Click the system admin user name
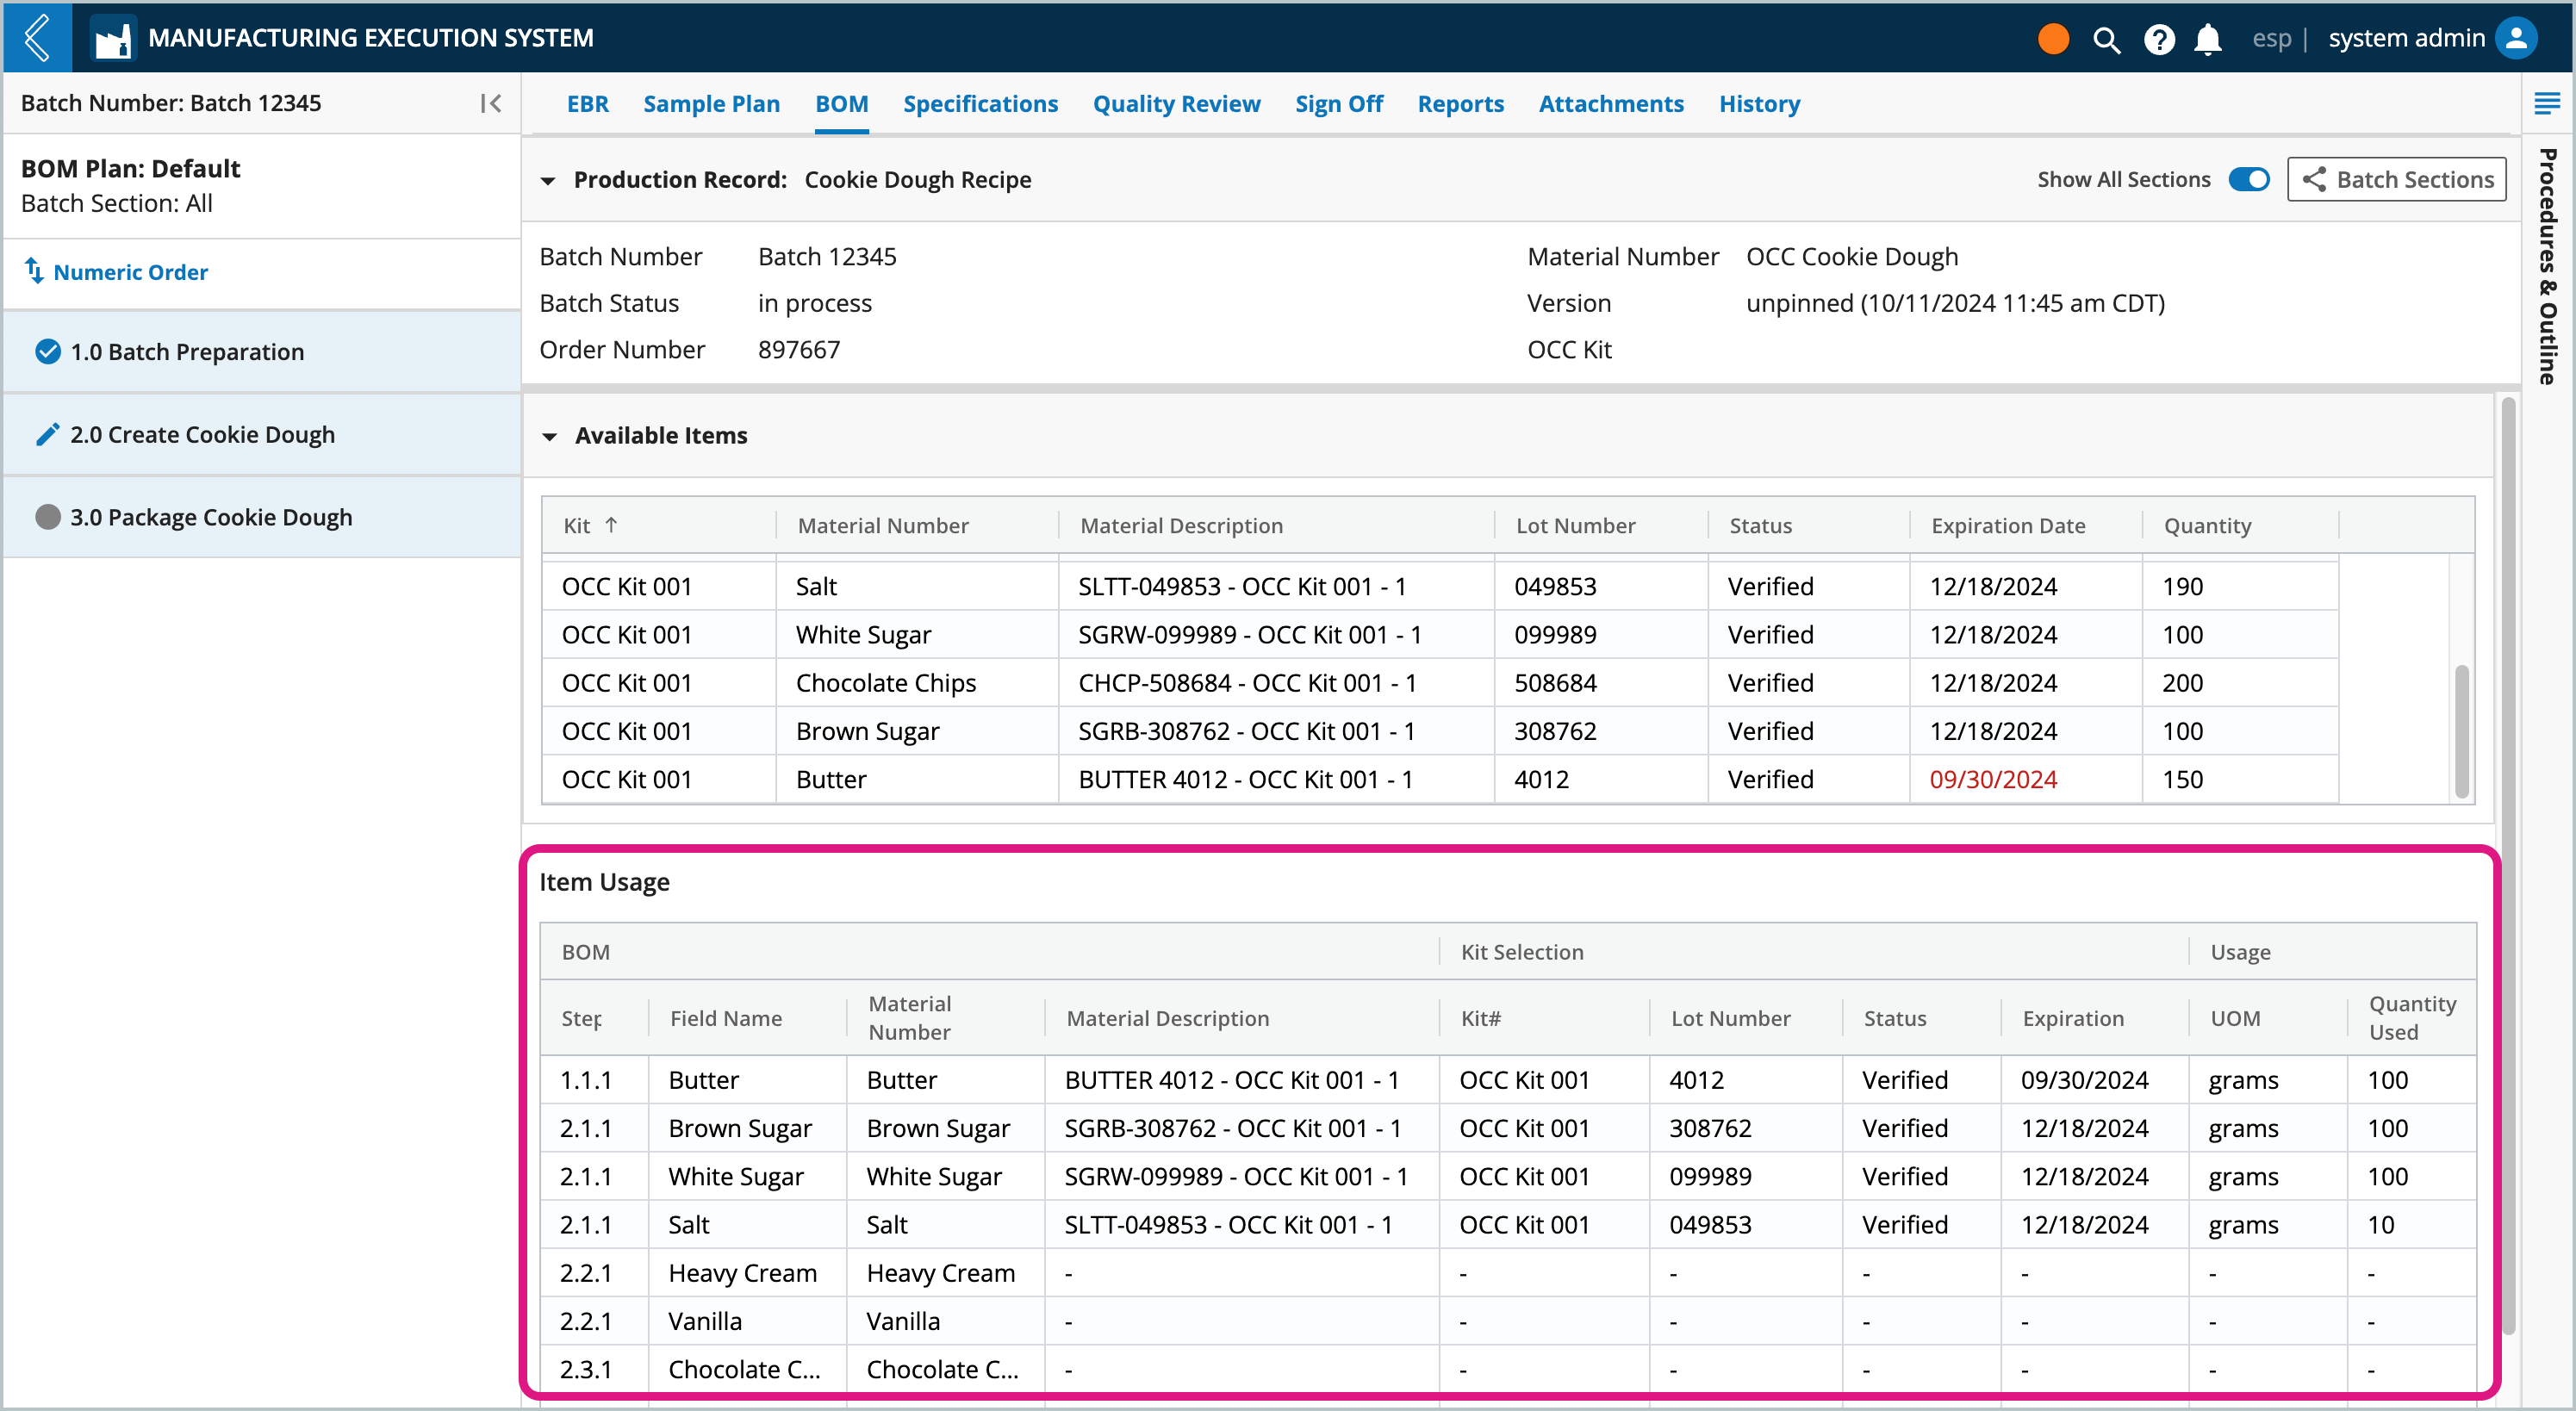The height and width of the screenshot is (1411, 2576). click(x=2406, y=38)
